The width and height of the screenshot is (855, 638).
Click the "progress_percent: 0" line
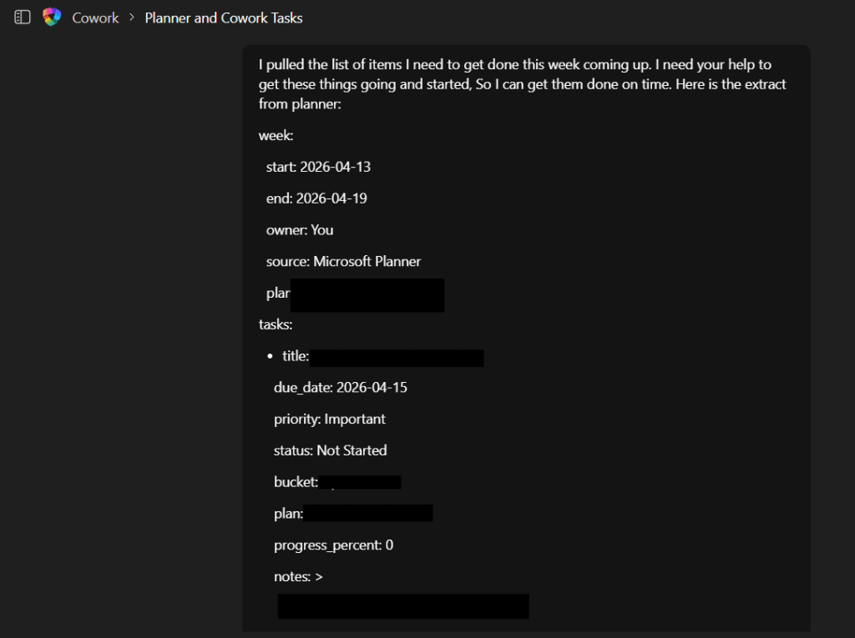(333, 545)
